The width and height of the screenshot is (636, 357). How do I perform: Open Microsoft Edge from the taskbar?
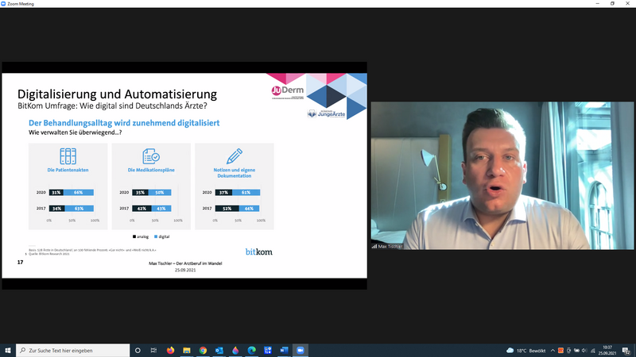252,350
